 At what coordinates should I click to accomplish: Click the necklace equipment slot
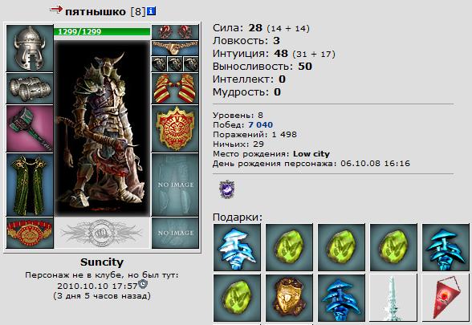tap(175, 48)
